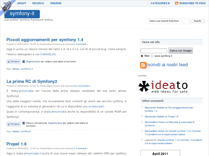Click the annunciata link in the Propel 1.6 post

31,153
